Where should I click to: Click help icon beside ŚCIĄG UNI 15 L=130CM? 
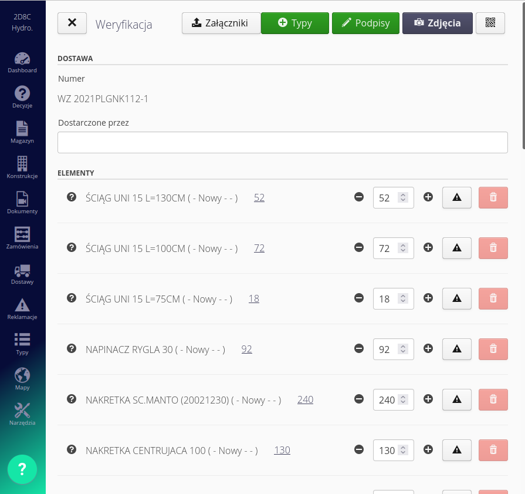point(72,197)
